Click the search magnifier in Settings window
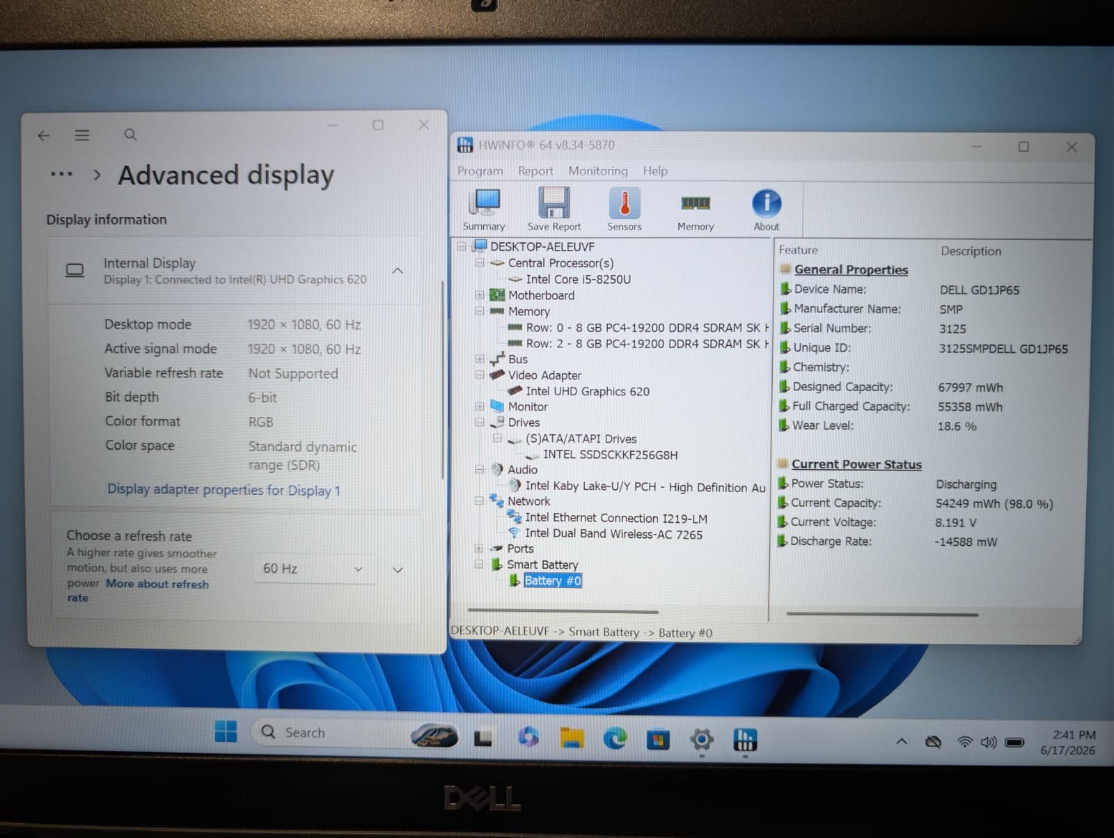This screenshot has height=838, width=1114. [130, 134]
